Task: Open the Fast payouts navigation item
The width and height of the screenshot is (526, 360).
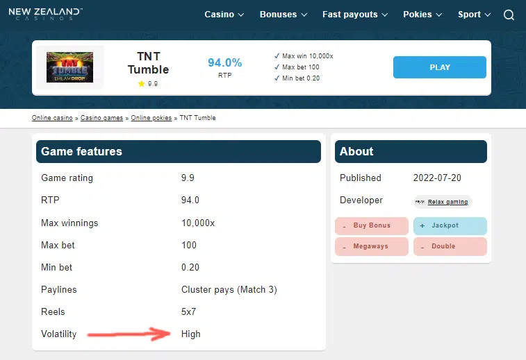Action: [x=350, y=15]
